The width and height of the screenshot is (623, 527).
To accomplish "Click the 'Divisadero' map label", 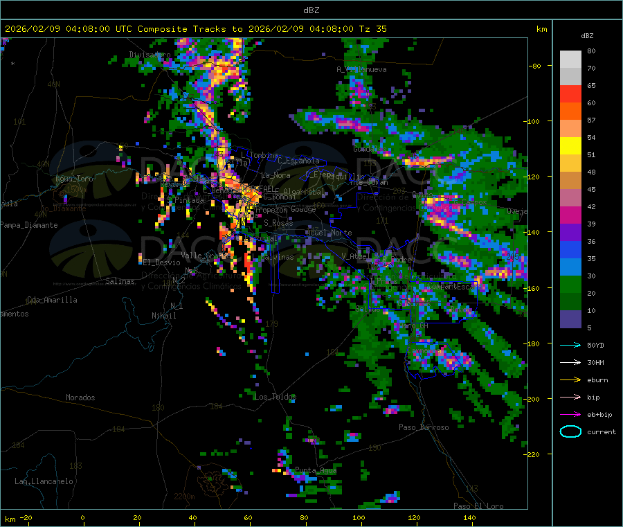I will (x=150, y=55).
